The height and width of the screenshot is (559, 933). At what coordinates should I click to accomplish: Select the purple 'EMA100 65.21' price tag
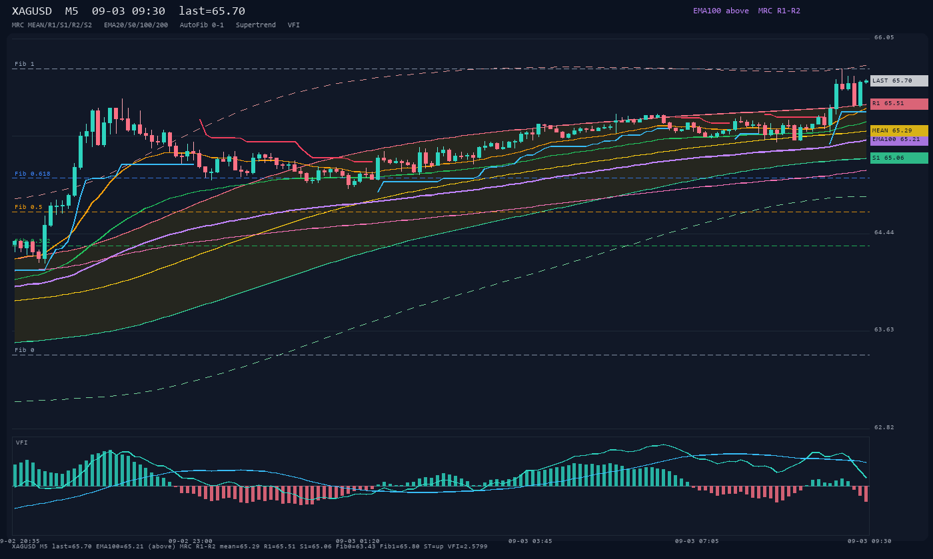pyautogui.click(x=899, y=140)
